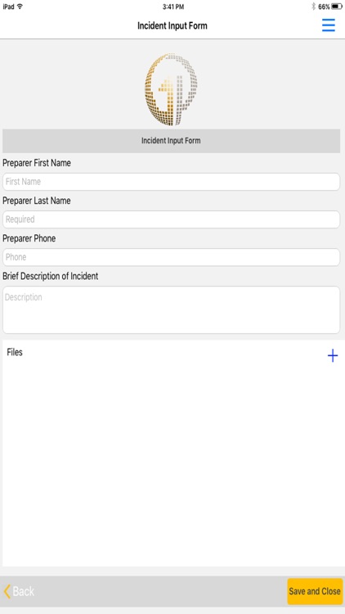Tap the back chevron arrow icon
This screenshot has height=614, width=345.
pyautogui.click(x=7, y=591)
